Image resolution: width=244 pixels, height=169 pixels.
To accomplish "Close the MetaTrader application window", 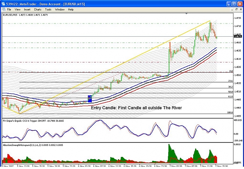I will 240,4.
